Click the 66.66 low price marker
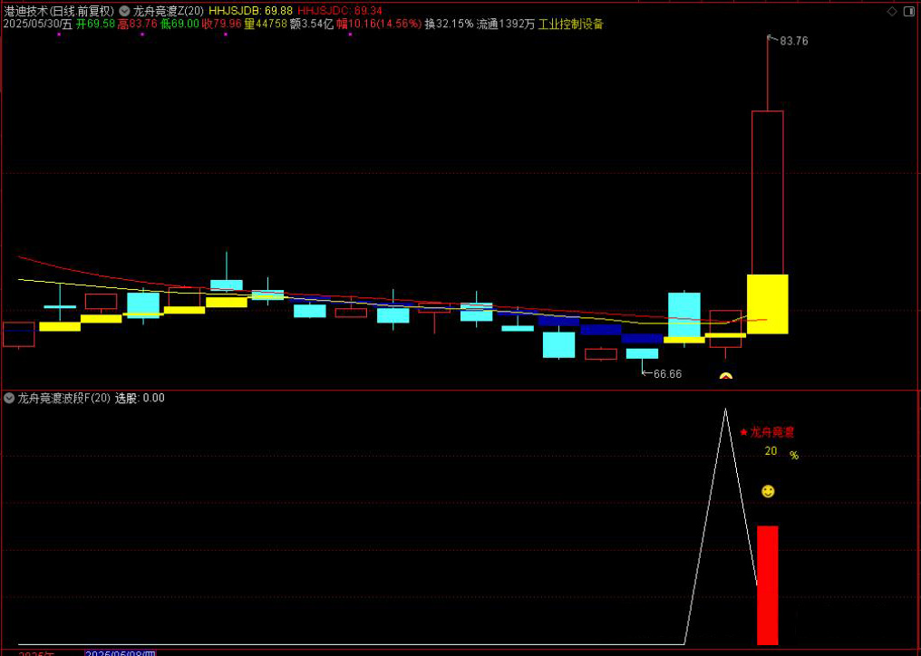Image resolution: width=921 pixels, height=656 pixels. pos(666,373)
